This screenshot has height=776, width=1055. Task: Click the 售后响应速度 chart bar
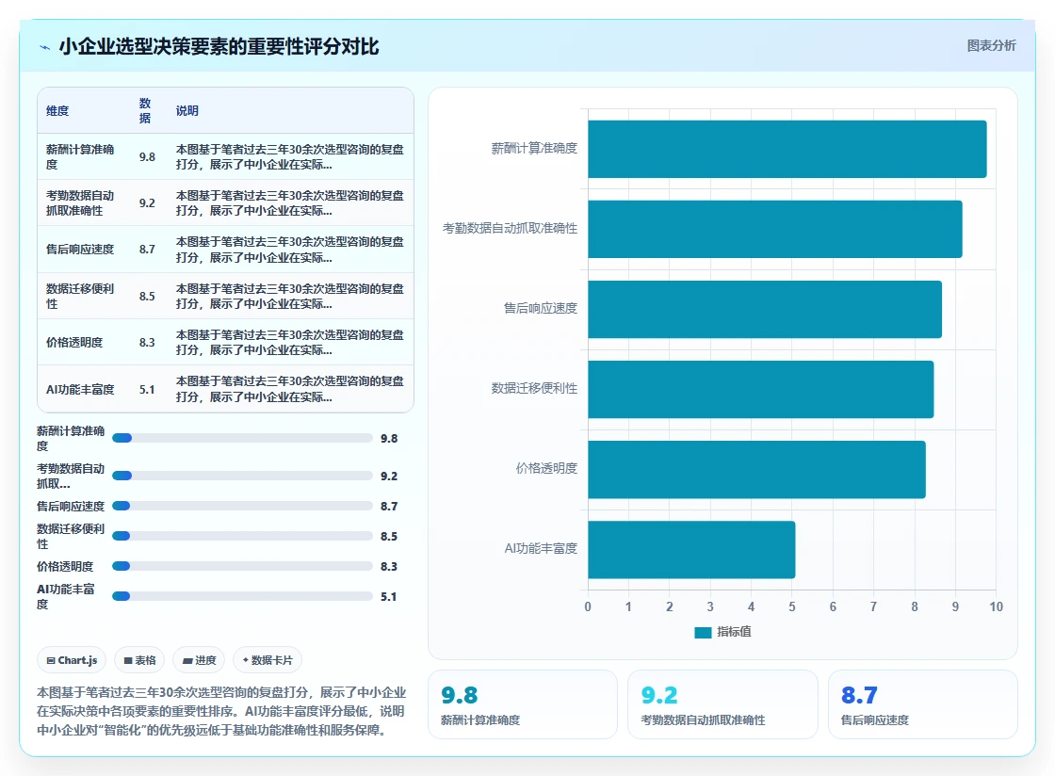[765, 309]
